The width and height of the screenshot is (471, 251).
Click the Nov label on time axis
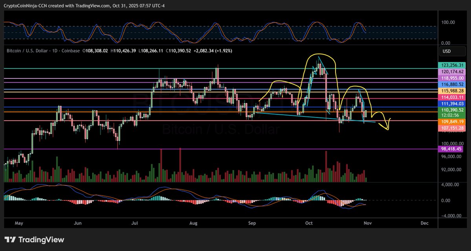(x=367, y=223)
